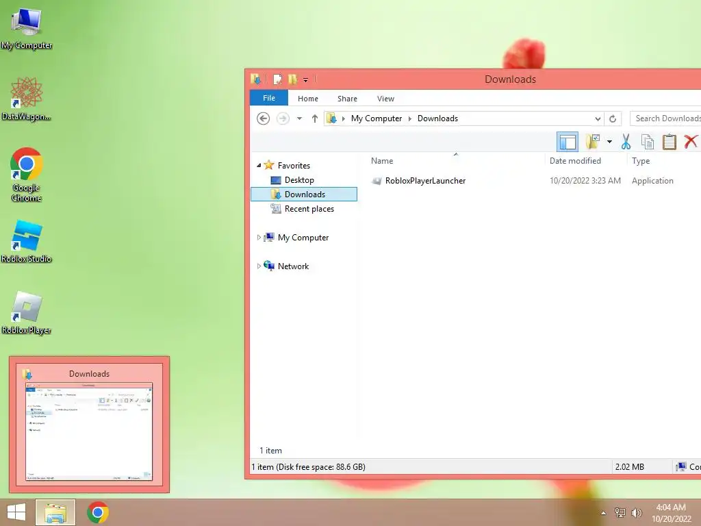Click the Copy toolbar icon

[648, 142]
